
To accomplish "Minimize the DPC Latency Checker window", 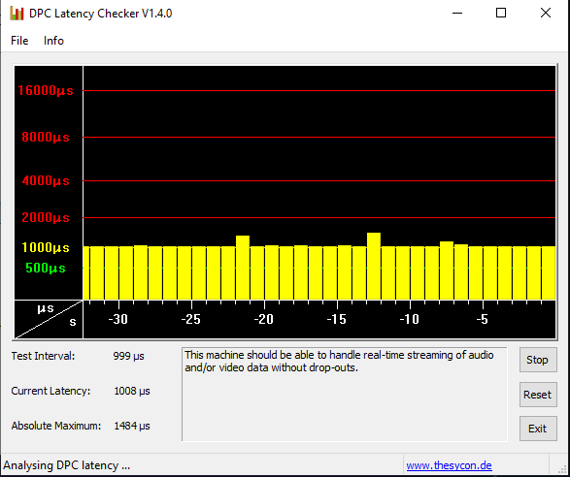I will pos(457,13).
